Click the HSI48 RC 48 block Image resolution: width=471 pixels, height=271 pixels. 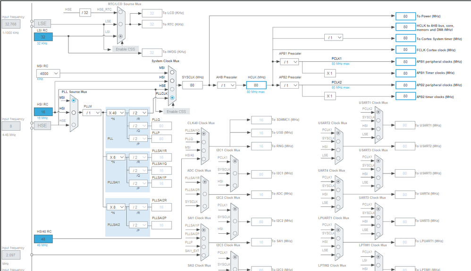[43, 239]
